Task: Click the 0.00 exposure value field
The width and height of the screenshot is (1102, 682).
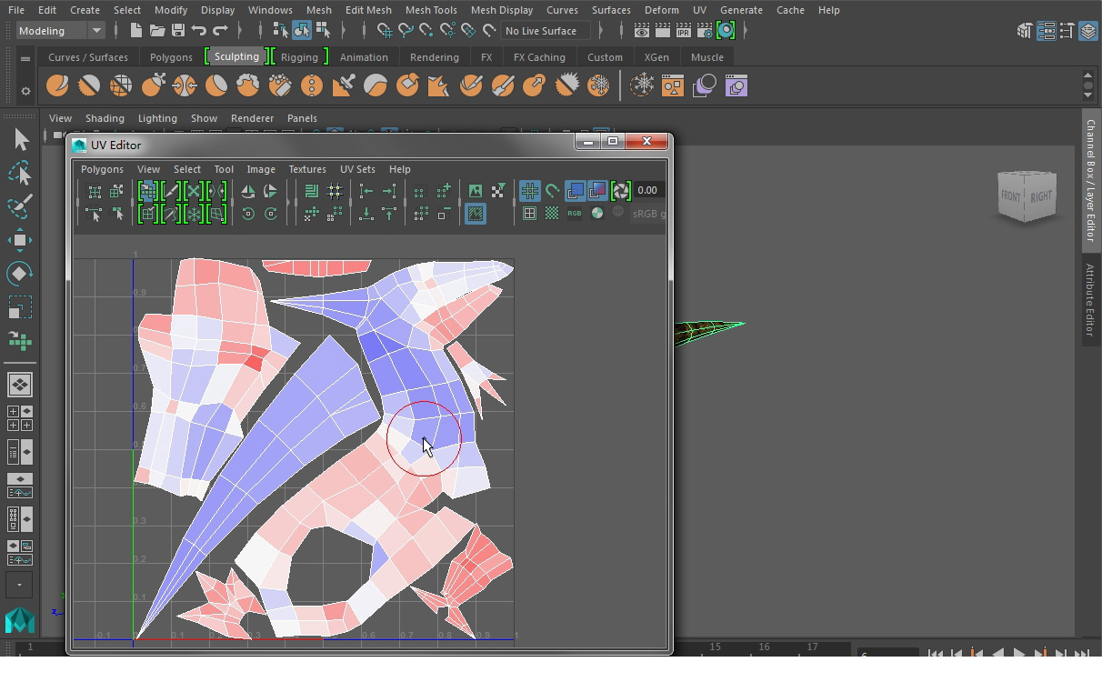Action: [x=647, y=190]
